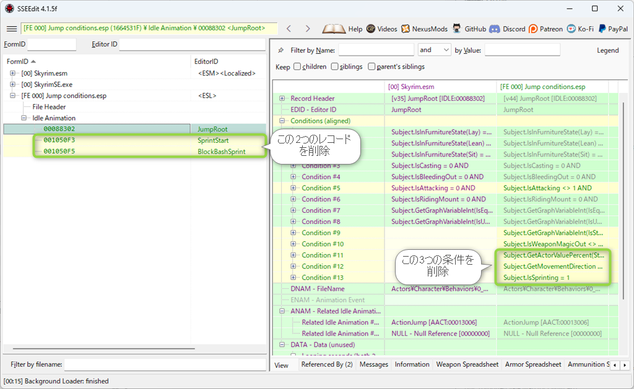Sort by the EditorID column header

point(228,61)
